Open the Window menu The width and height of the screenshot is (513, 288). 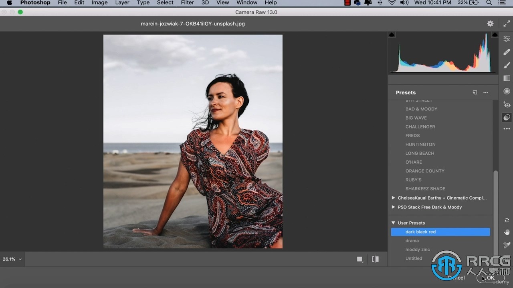247,3
